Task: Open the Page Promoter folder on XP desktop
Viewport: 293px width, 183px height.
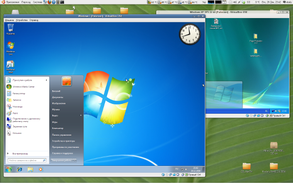Action: (x=255, y=39)
